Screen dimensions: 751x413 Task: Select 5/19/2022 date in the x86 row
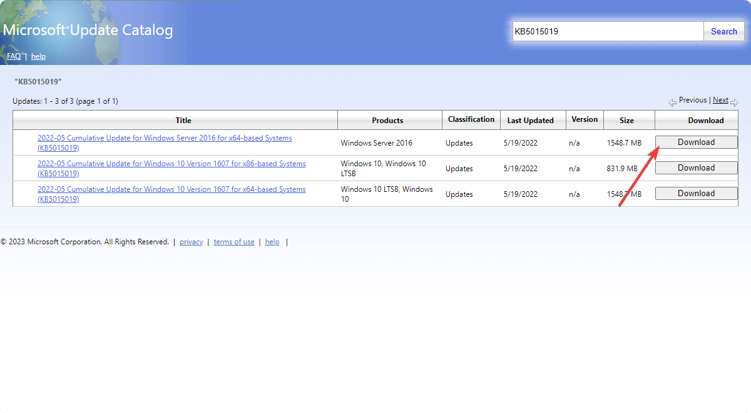(520, 169)
